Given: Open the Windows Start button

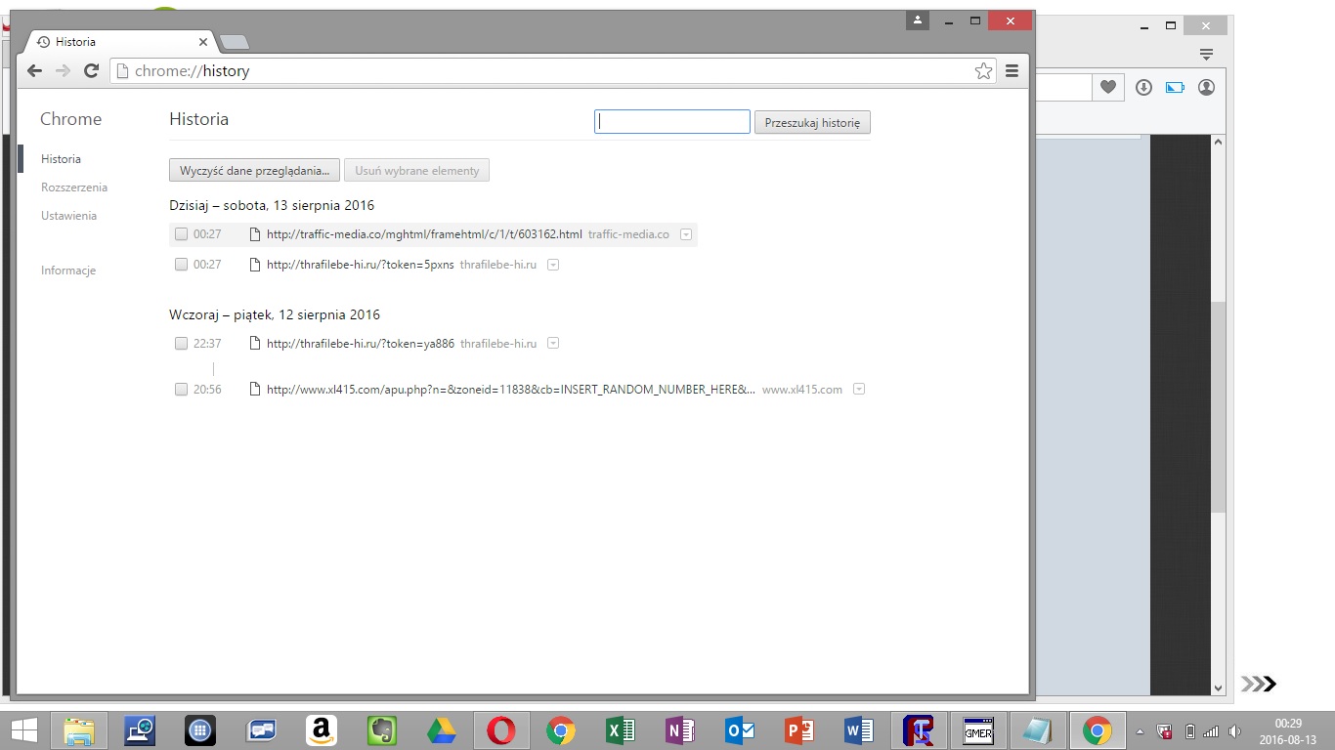Looking at the screenshot, I should (23, 730).
